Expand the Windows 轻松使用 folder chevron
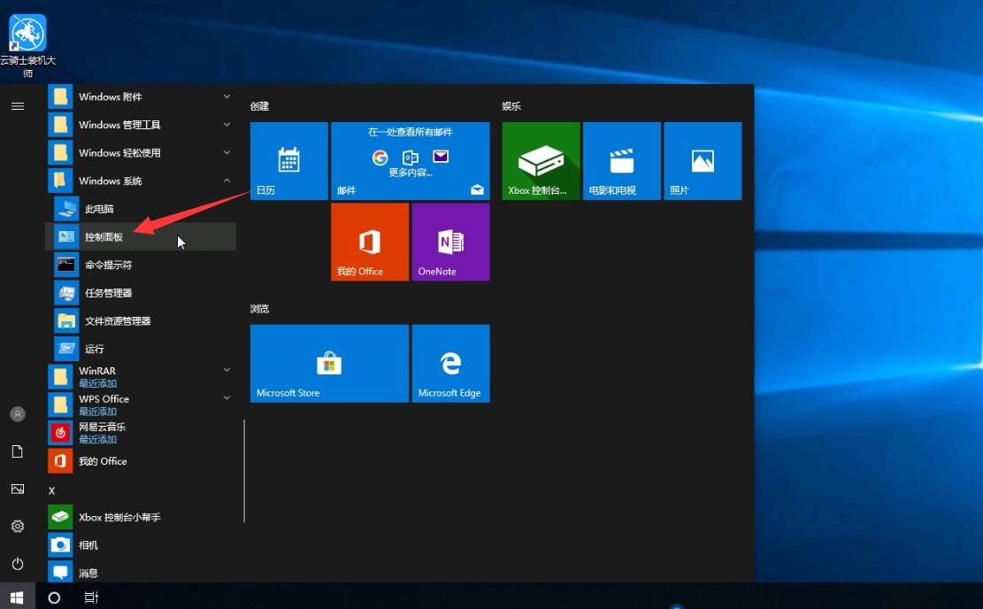Screen dimensions: 983x609 227,152
